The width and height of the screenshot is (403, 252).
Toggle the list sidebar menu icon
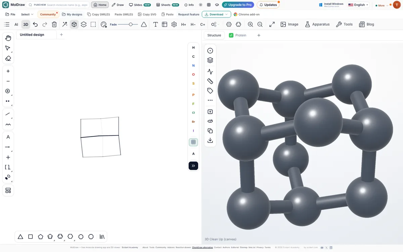point(7,25)
